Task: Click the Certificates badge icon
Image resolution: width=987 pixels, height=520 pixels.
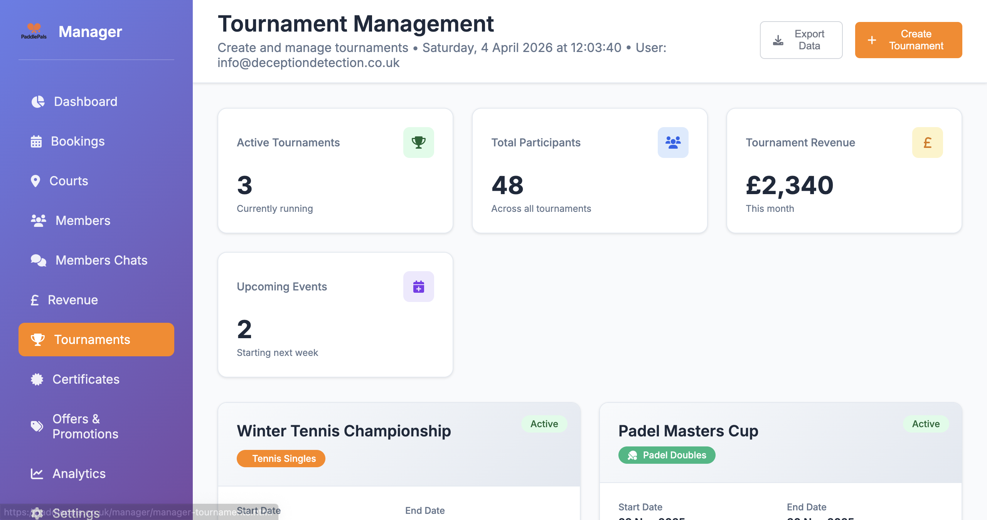Action: point(37,379)
